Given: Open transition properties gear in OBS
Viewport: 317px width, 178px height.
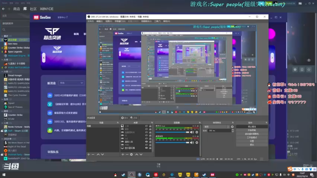Looking at the screenshot, I should pyautogui.click(x=232, y=127).
